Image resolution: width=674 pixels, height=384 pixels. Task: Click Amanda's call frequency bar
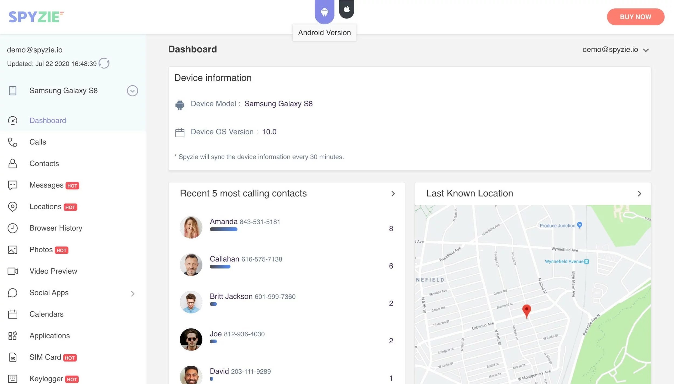click(x=223, y=229)
